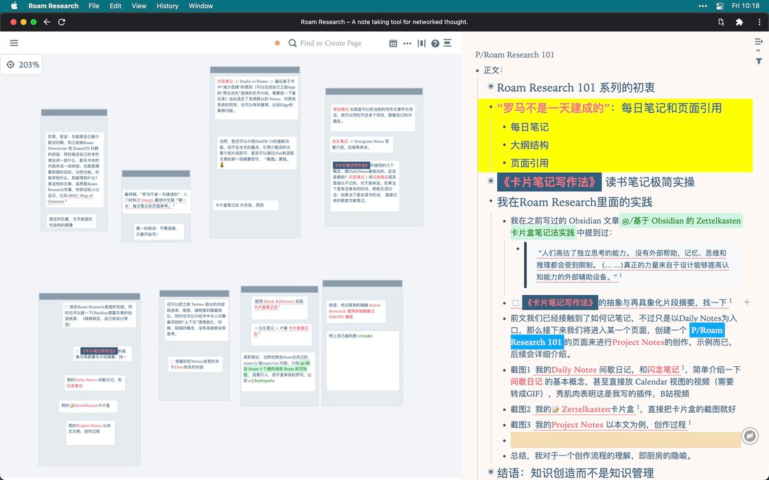Click the 大纲结构 block in yellow highlight
This screenshot has height=480, width=769.
529,145
